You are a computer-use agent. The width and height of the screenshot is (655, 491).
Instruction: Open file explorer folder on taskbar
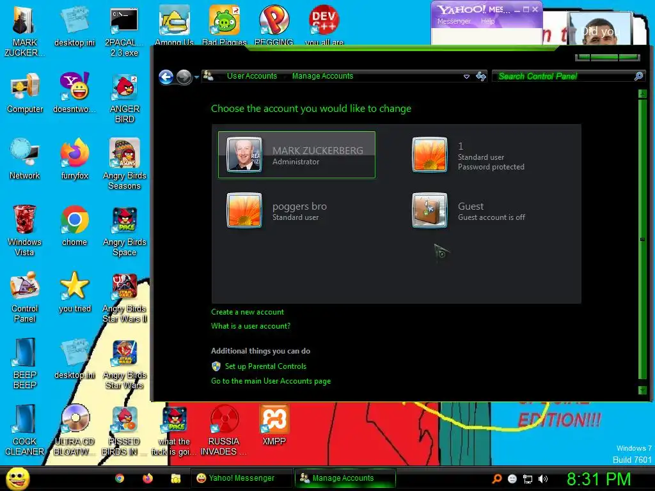pyautogui.click(x=175, y=478)
